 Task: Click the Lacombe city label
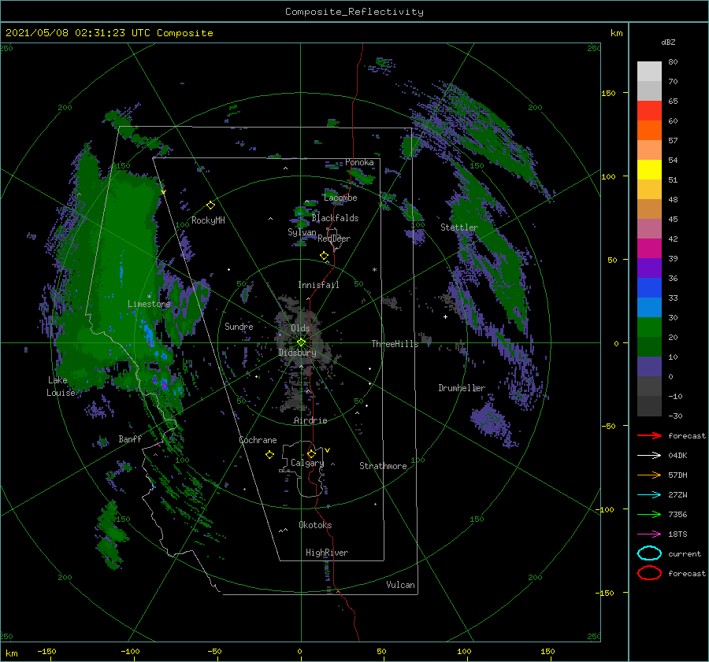click(x=340, y=198)
